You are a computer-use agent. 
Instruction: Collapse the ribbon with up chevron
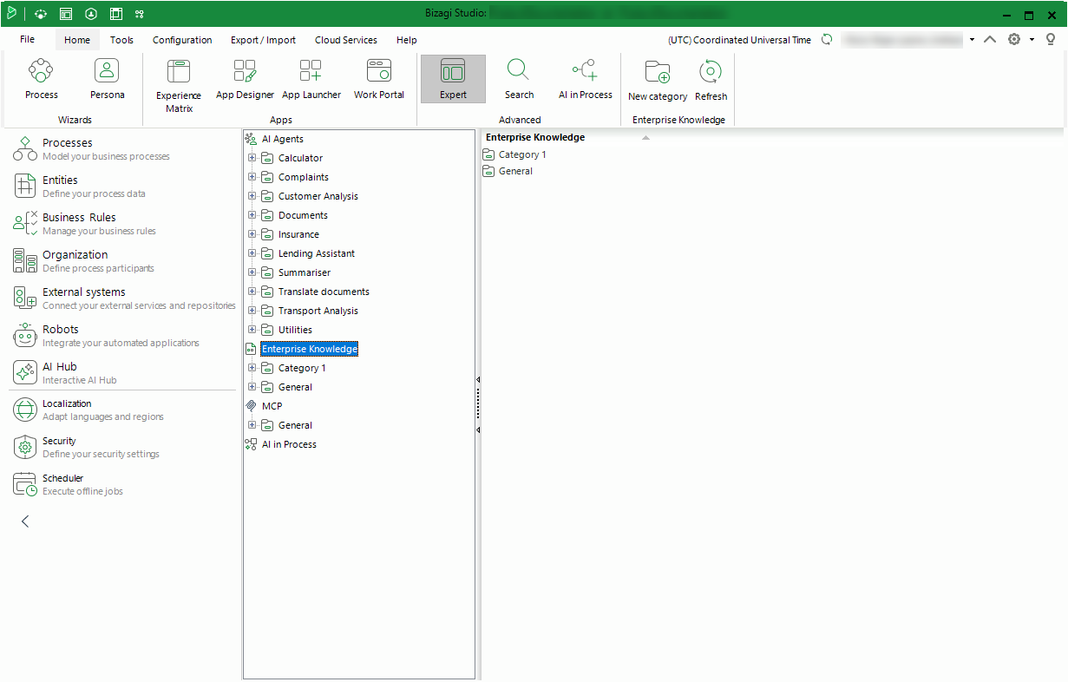990,40
